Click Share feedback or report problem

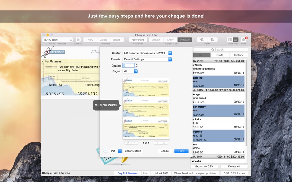pyautogui.click(x=195, y=173)
